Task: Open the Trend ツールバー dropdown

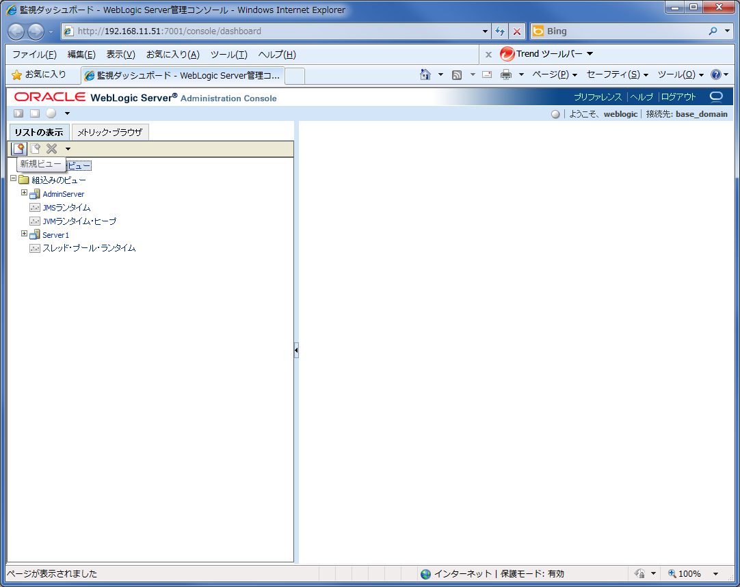Action: (x=590, y=54)
